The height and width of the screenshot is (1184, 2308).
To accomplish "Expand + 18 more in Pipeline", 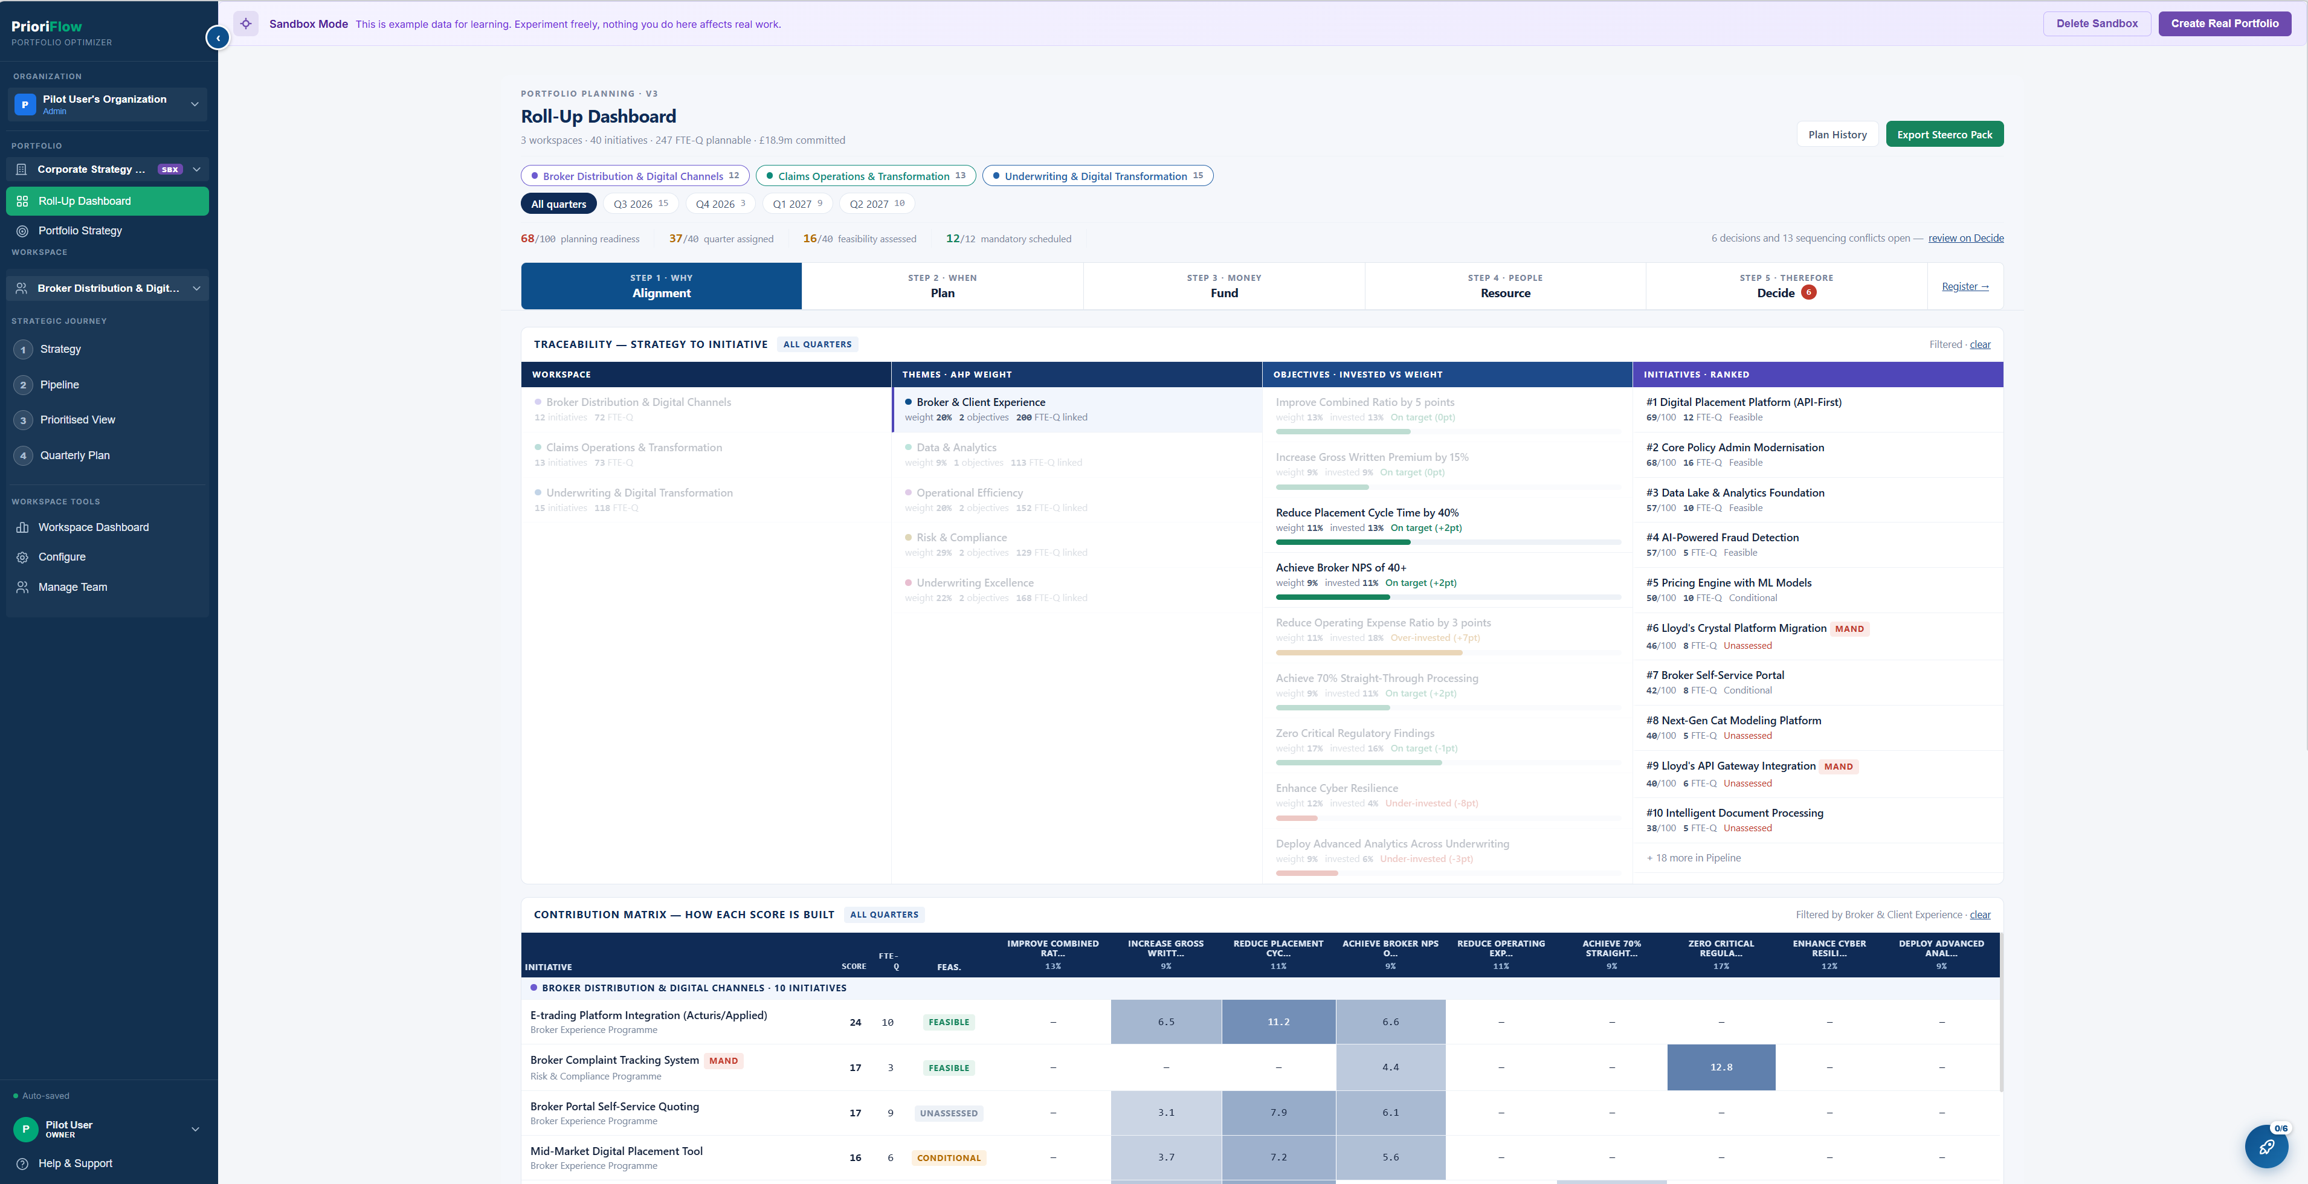I will [1694, 858].
